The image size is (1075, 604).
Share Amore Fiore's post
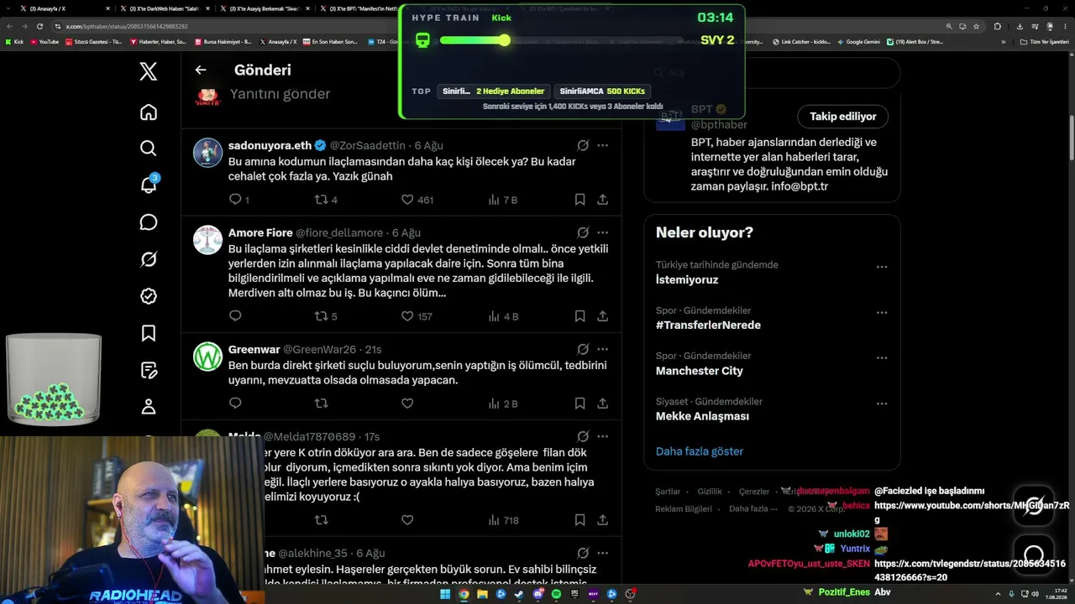(602, 316)
